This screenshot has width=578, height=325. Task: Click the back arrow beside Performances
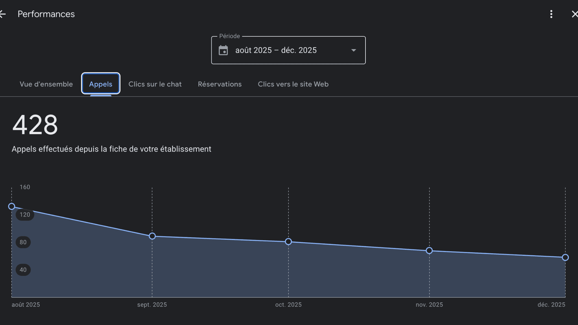pos(3,14)
